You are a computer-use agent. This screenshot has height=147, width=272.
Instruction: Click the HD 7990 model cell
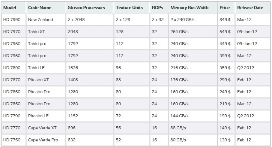pos(14,20)
